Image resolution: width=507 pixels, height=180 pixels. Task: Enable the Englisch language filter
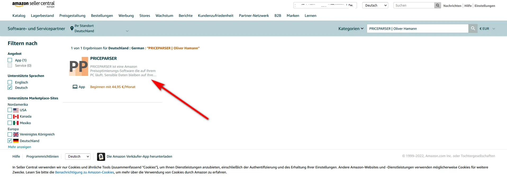point(10,82)
